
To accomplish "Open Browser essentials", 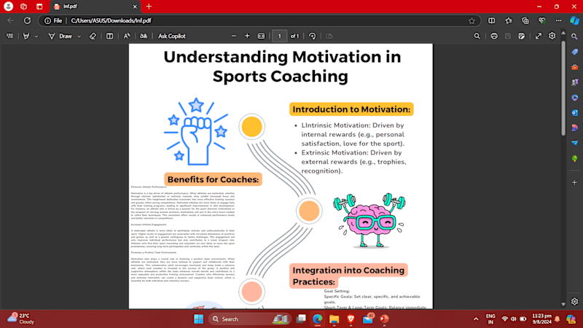I will 541,20.
